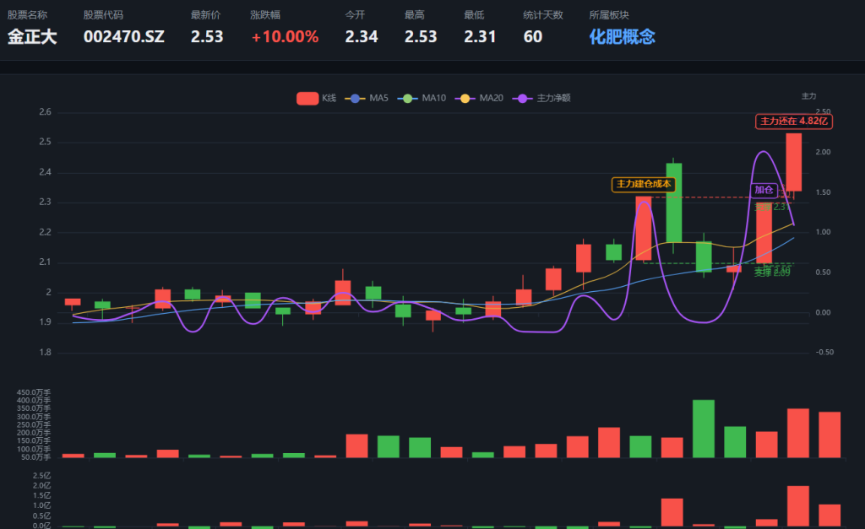Click the +10.00% change value

coord(285,37)
